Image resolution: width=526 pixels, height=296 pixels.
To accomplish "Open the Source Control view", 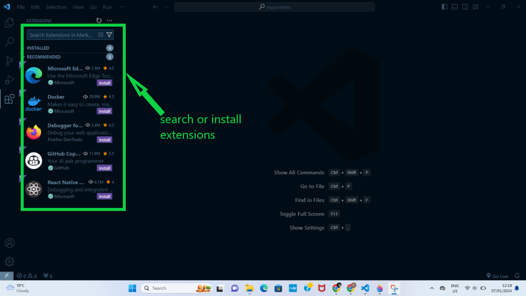I will pos(9,61).
